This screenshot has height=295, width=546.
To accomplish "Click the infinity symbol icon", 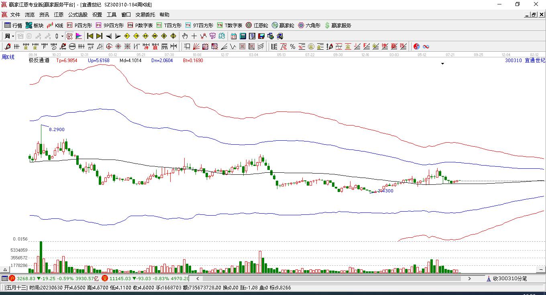I will pos(426,46).
